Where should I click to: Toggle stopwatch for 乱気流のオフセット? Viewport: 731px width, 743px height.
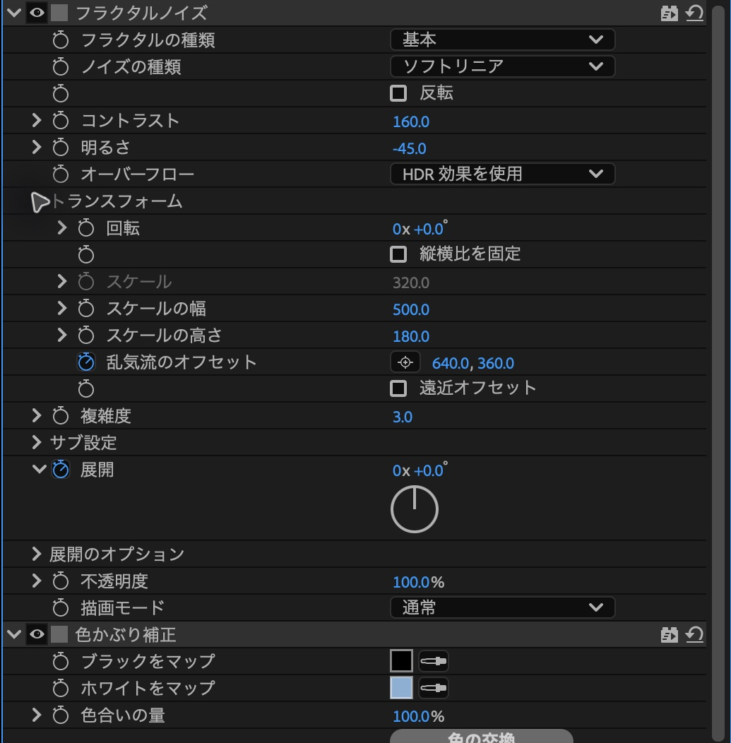point(85,362)
